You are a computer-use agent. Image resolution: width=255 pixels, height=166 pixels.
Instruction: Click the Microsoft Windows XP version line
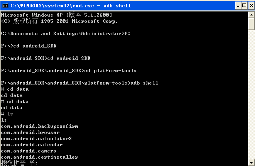point(56,15)
